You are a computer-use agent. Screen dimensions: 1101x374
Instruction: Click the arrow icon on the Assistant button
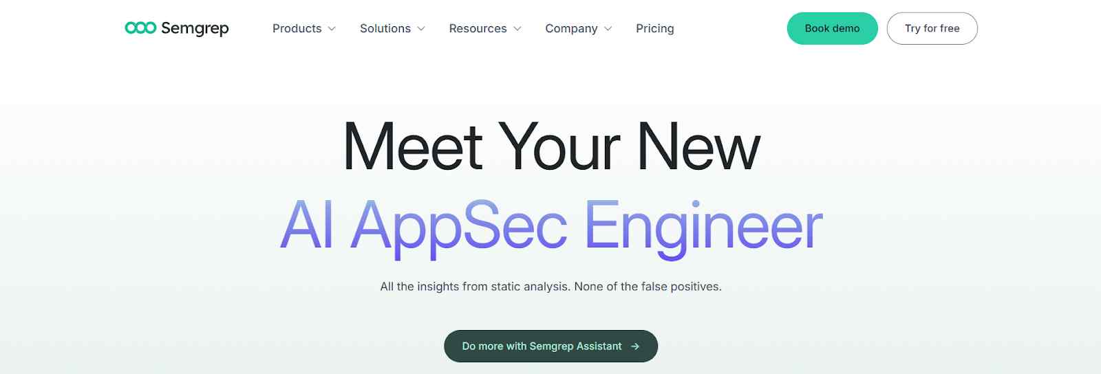pyautogui.click(x=635, y=346)
